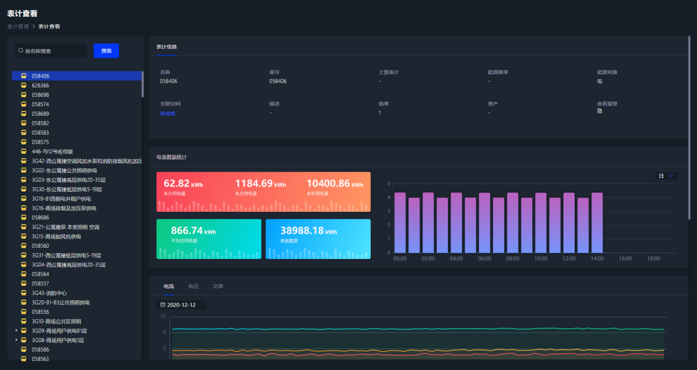Click the meter tree vertical scrollbar

pyautogui.click(x=142, y=84)
